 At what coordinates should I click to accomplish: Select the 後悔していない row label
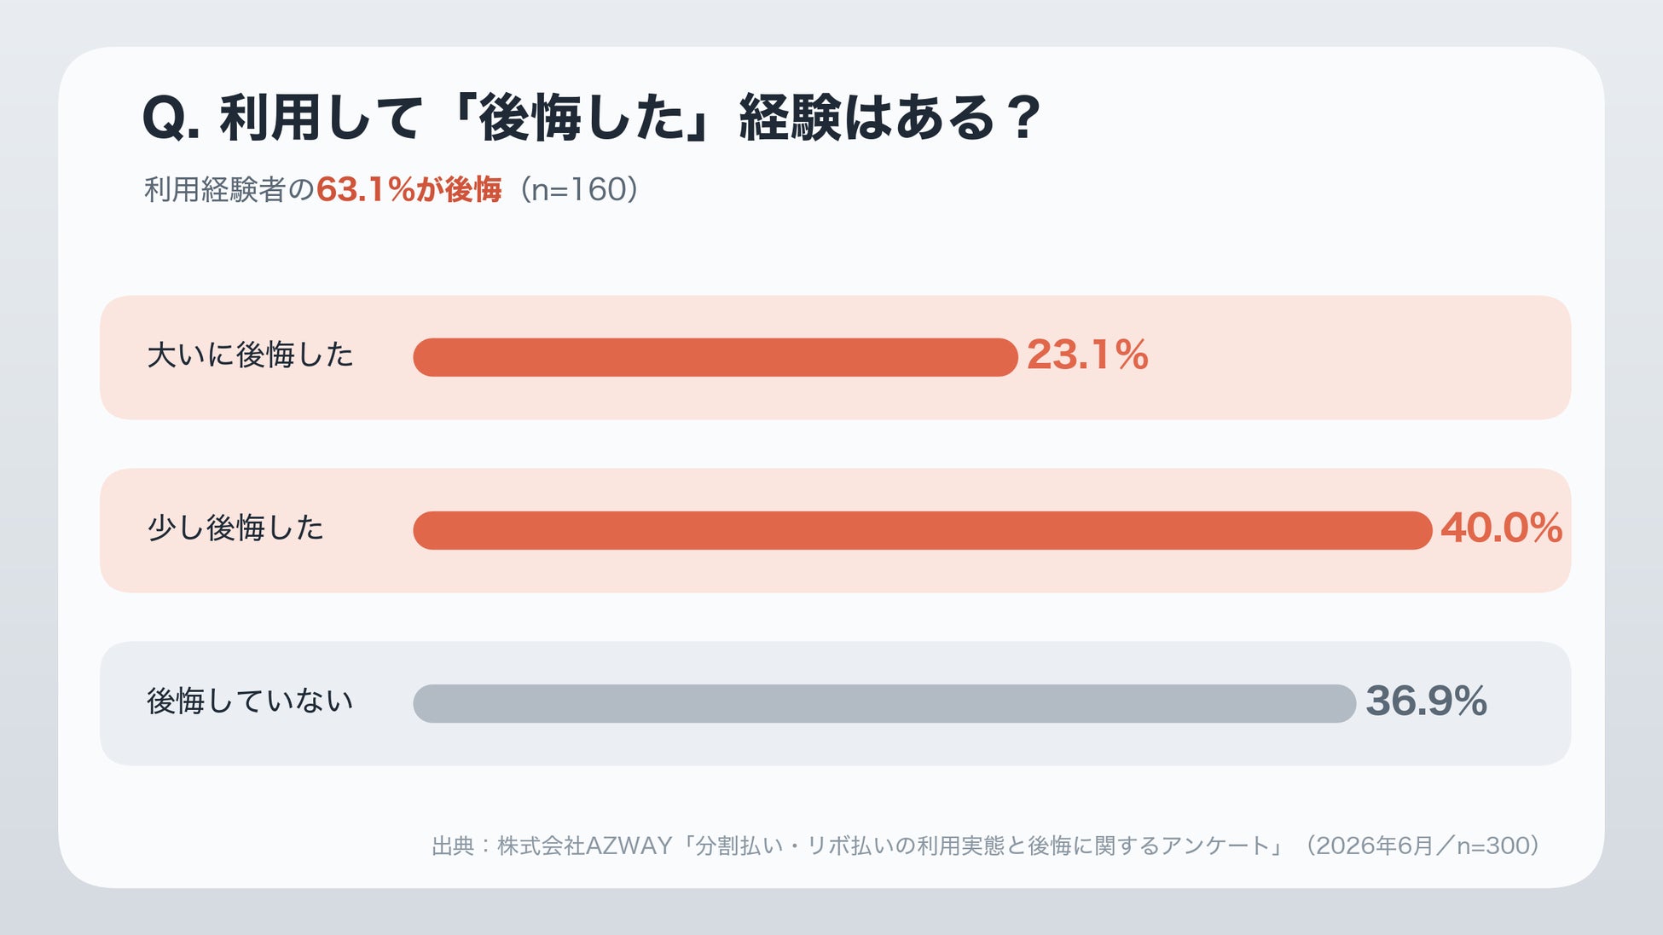[250, 701]
